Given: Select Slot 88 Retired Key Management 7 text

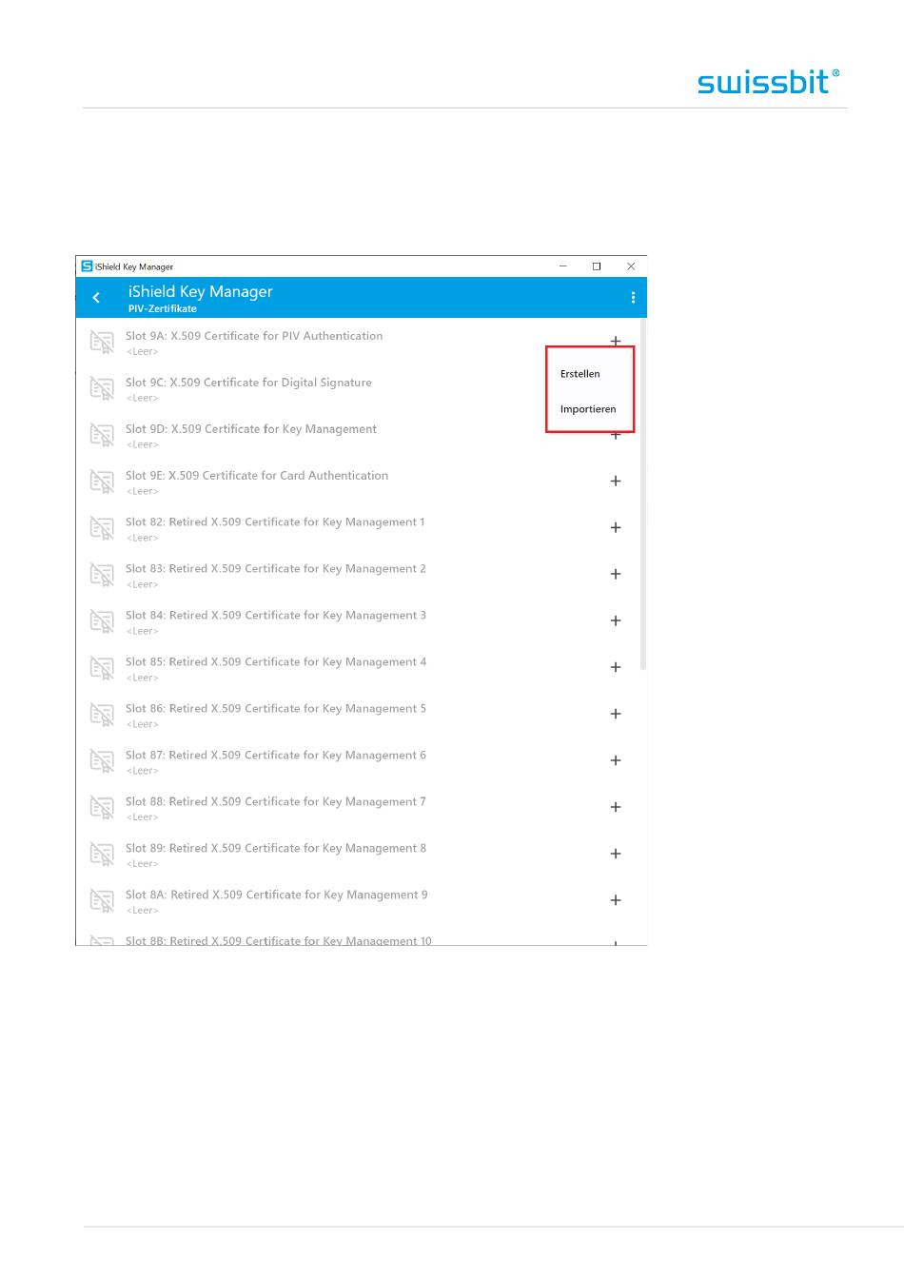Looking at the screenshot, I should pos(276,802).
